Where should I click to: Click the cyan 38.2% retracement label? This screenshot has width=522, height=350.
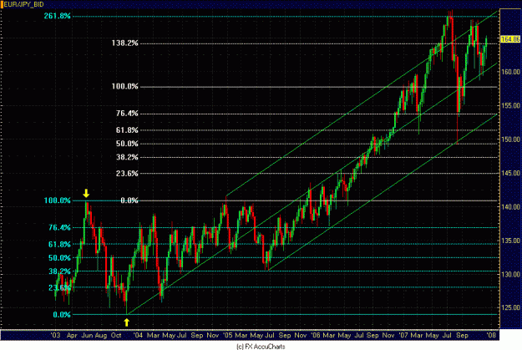click(59, 271)
